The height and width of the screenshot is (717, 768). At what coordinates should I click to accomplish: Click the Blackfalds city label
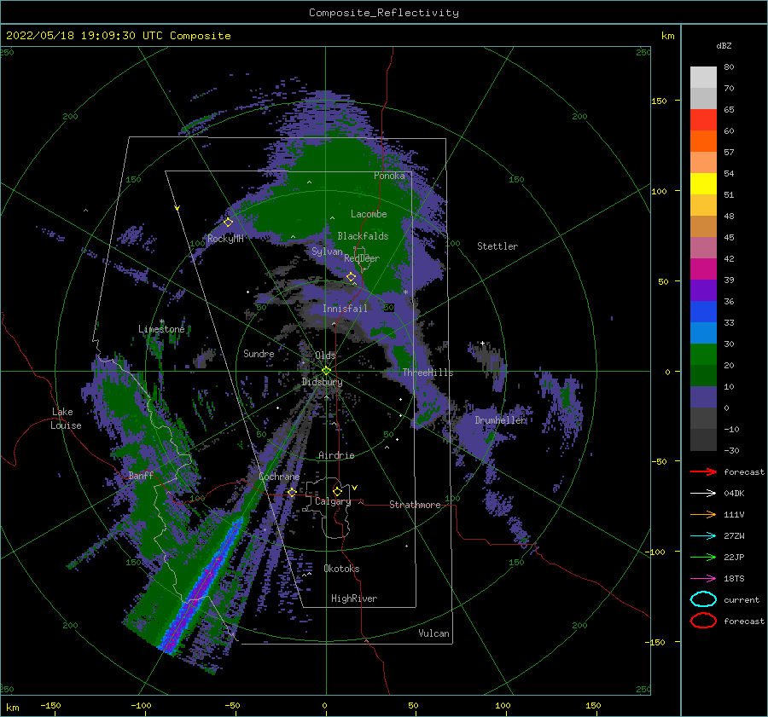coord(363,236)
